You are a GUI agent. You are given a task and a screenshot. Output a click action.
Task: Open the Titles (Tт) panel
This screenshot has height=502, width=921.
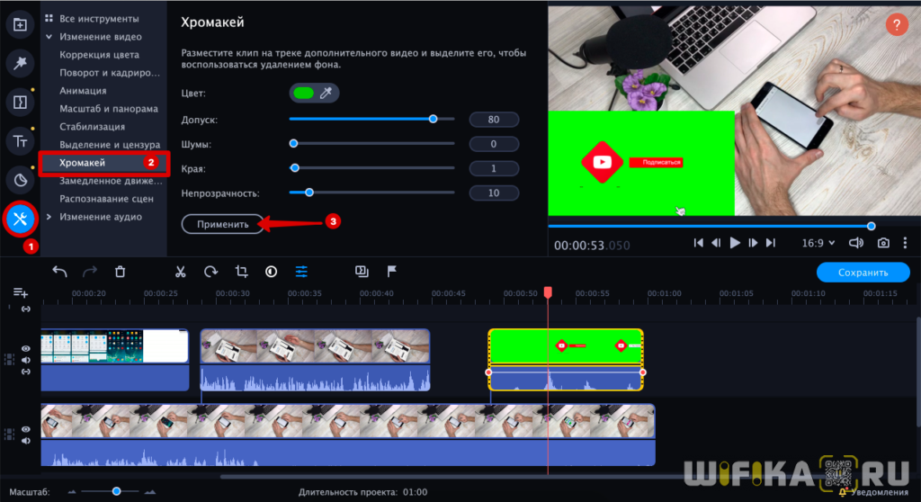pyautogui.click(x=20, y=140)
